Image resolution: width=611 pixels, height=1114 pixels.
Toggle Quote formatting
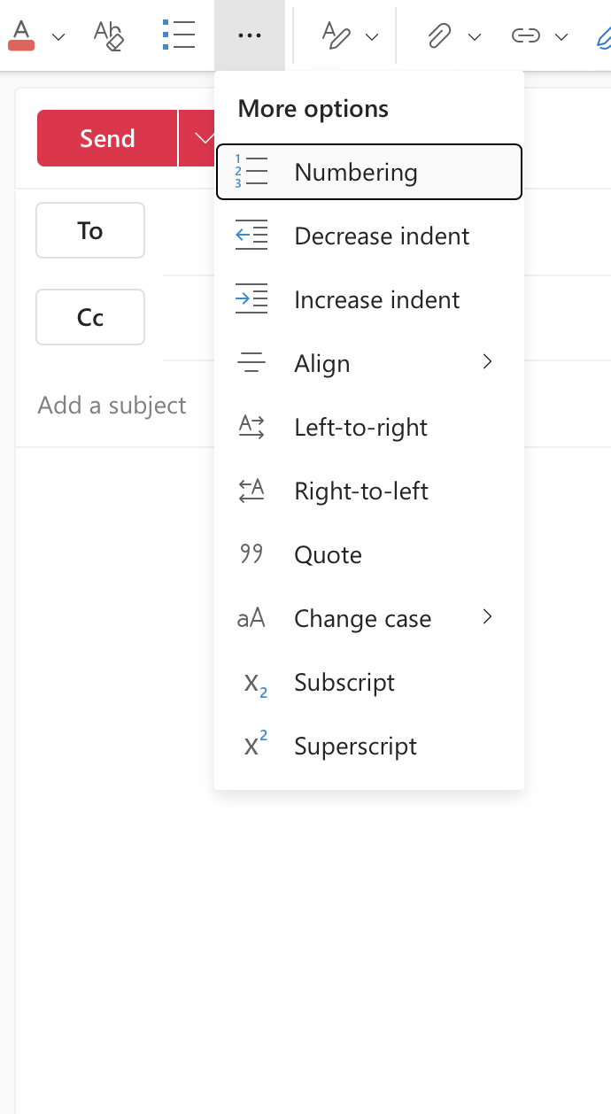(368, 554)
